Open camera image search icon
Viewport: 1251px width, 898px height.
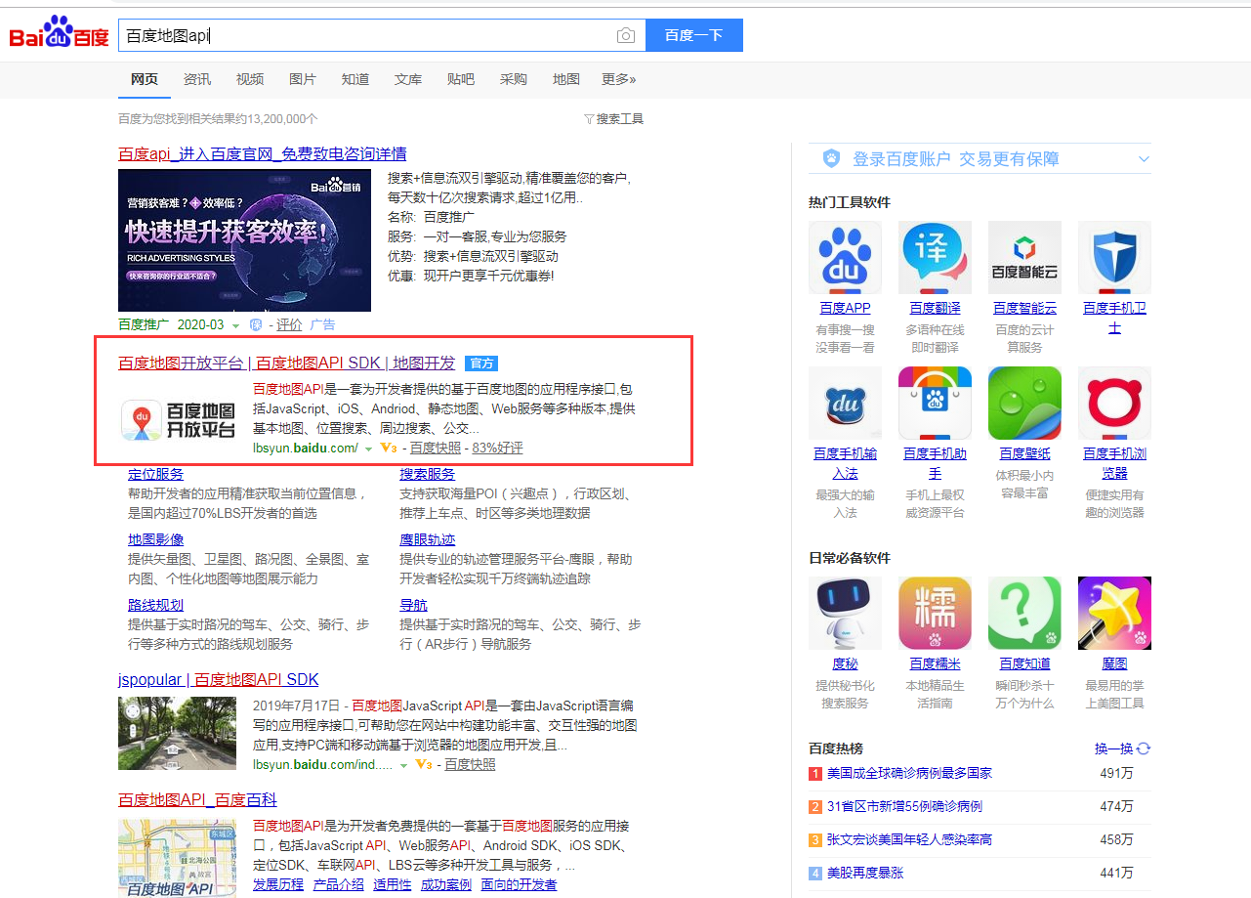pyautogui.click(x=626, y=36)
